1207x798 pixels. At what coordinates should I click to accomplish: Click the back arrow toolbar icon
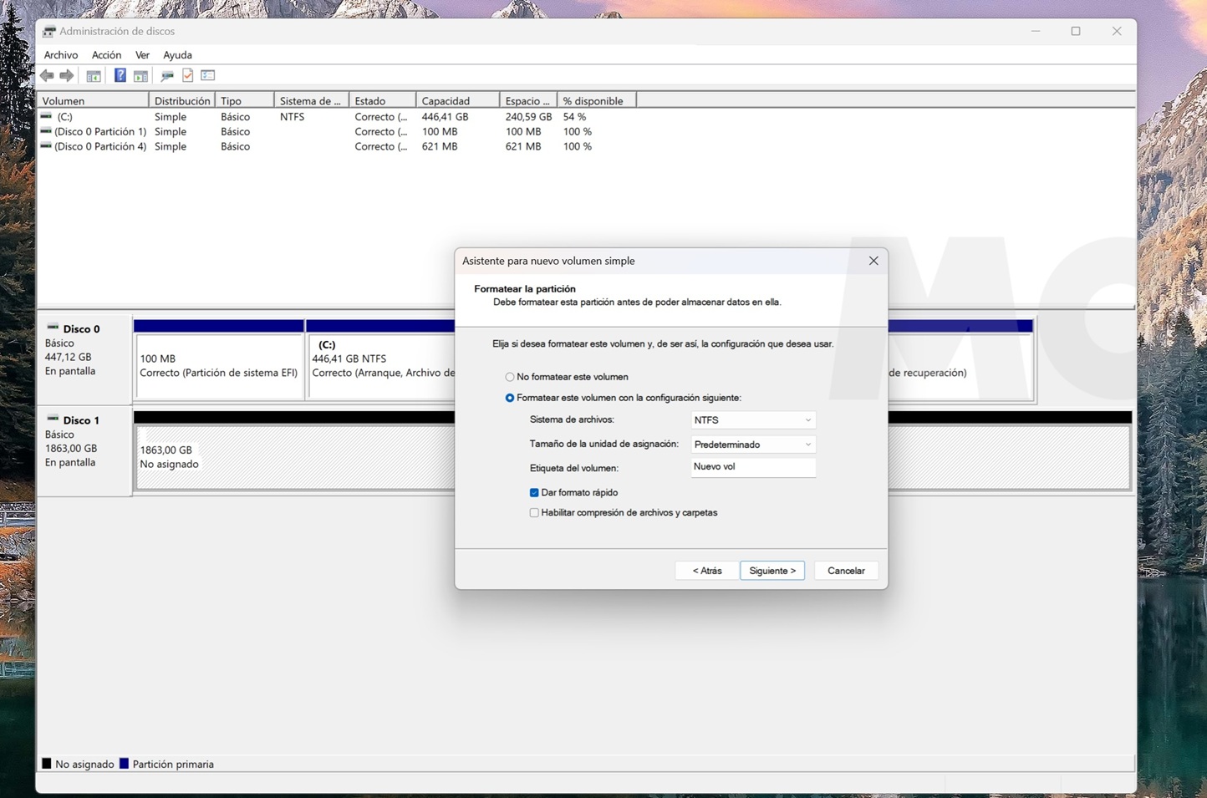(x=47, y=76)
